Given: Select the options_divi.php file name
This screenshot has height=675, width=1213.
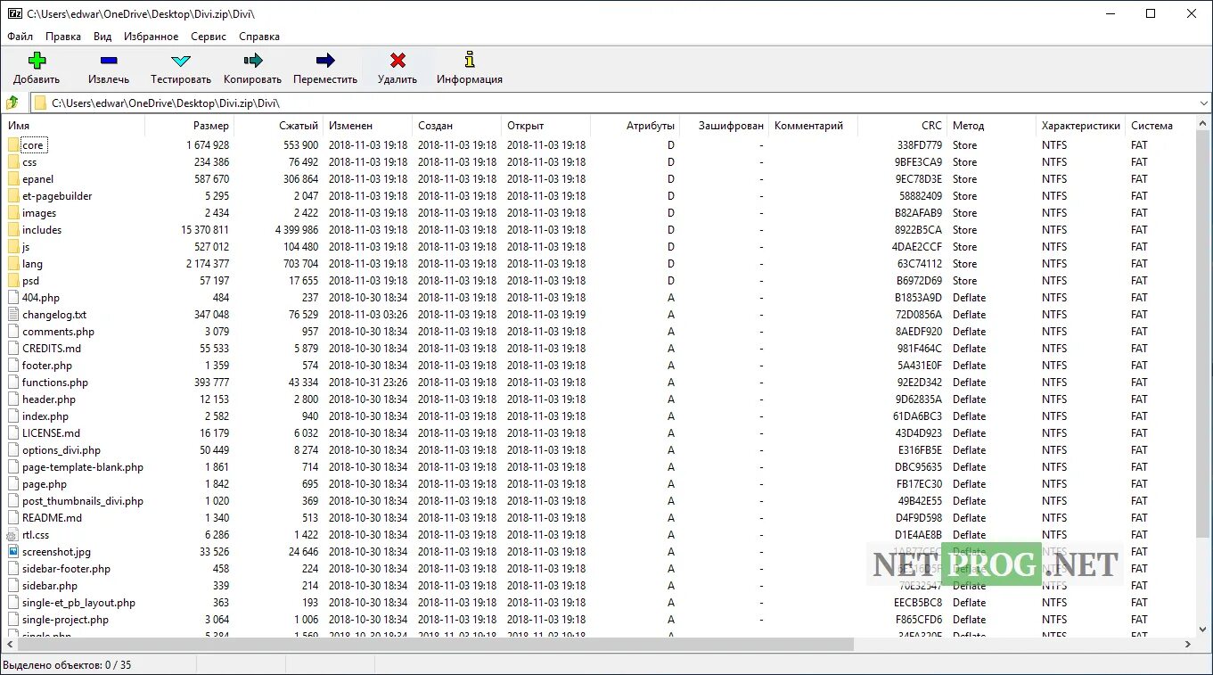Looking at the screenshot, I should (x=61, y=450).
